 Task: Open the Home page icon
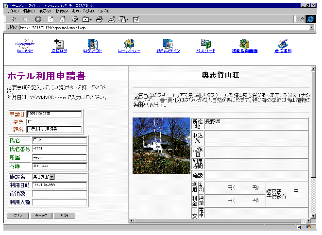[x=63, y=19]
